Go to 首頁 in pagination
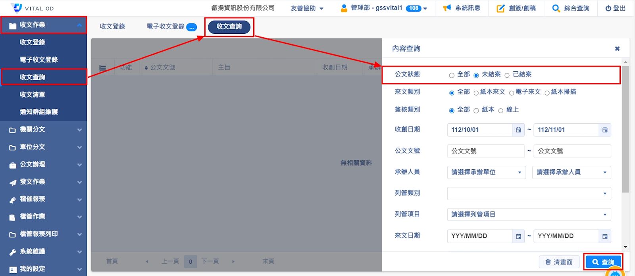This screenshot has height=276, width=635. pyautogui.click(x=112, y=261)
